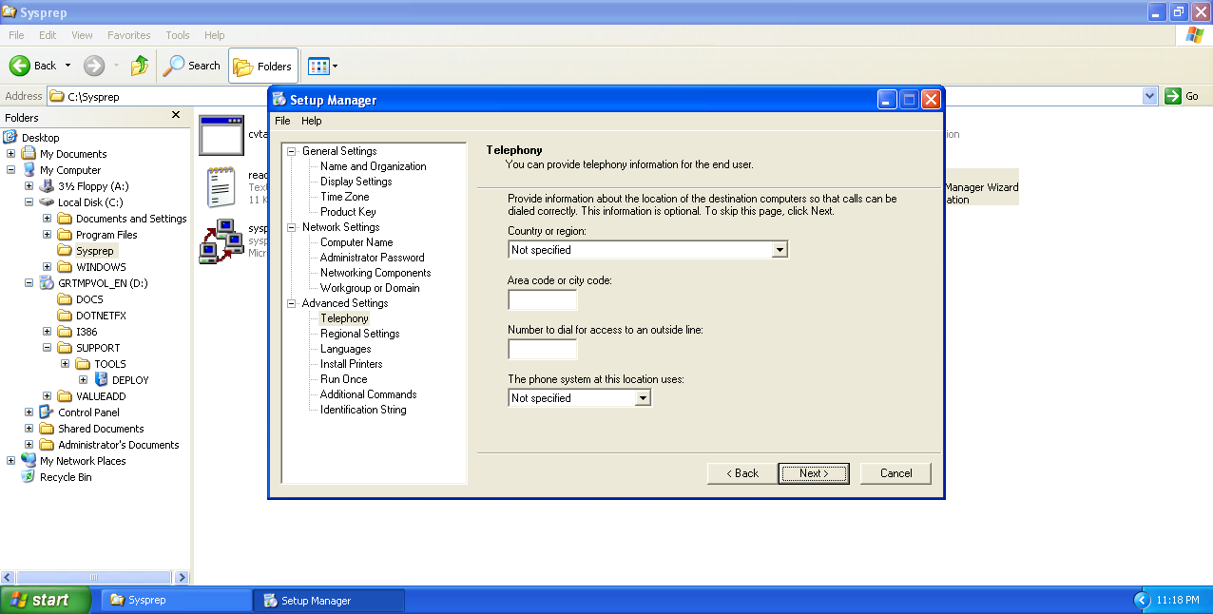The image size is (1213, 614).
Task: Toggle the Folders pane button
Action: pos(263,66)
